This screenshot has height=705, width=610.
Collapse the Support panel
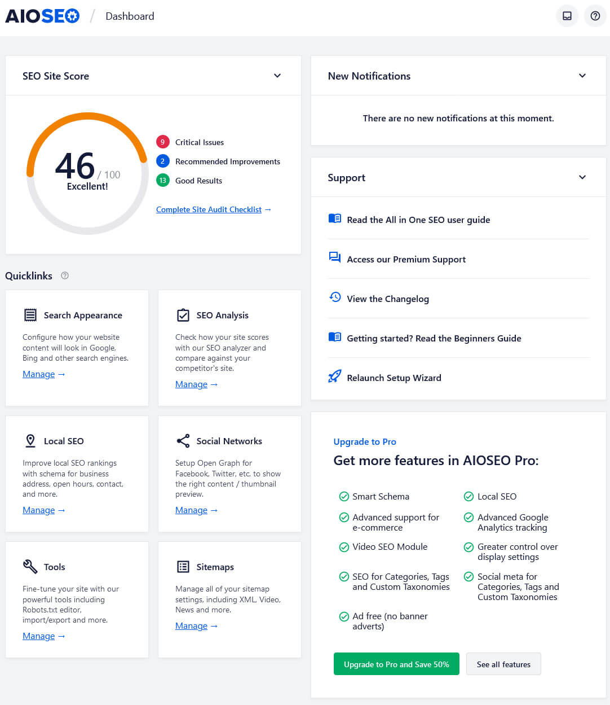[582, 177]
